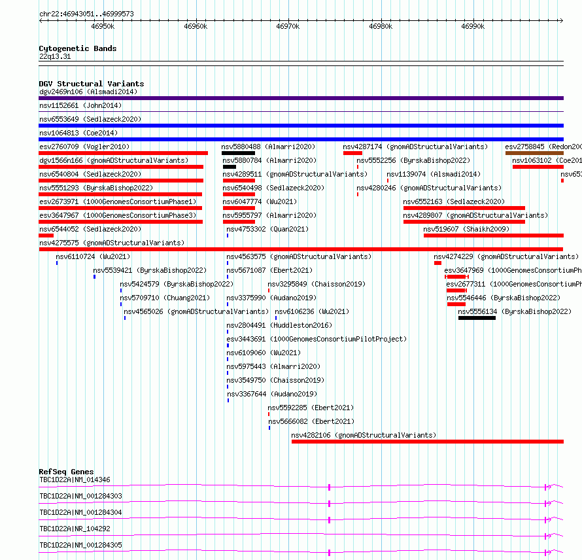Viewport: 582px width, 560px height.
Task: Open nsv5880784 (Almarri2020) entry
Action: (x=269, y=160)
